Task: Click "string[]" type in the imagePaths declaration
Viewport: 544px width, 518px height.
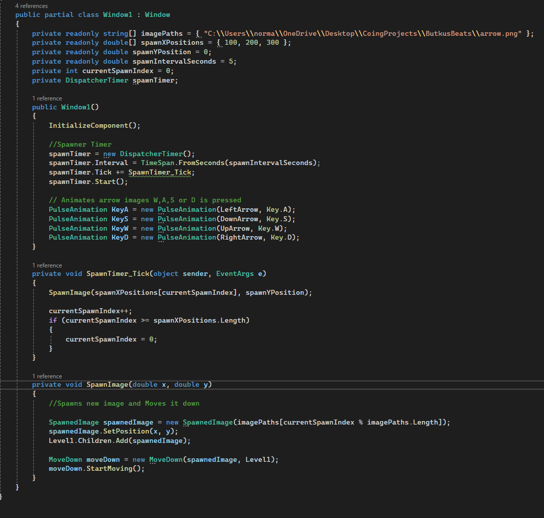Action: click(x=119, y=34)
